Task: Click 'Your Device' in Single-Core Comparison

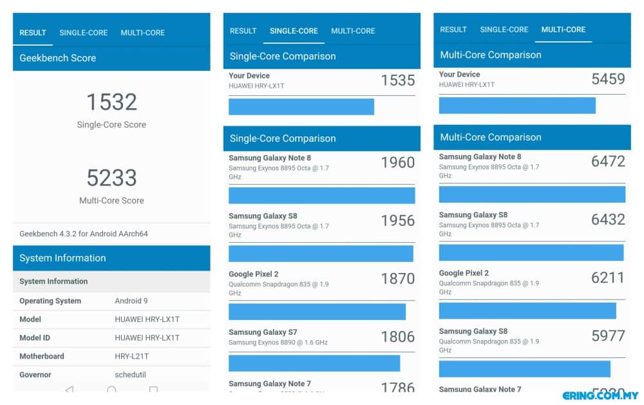Action: 249,75
